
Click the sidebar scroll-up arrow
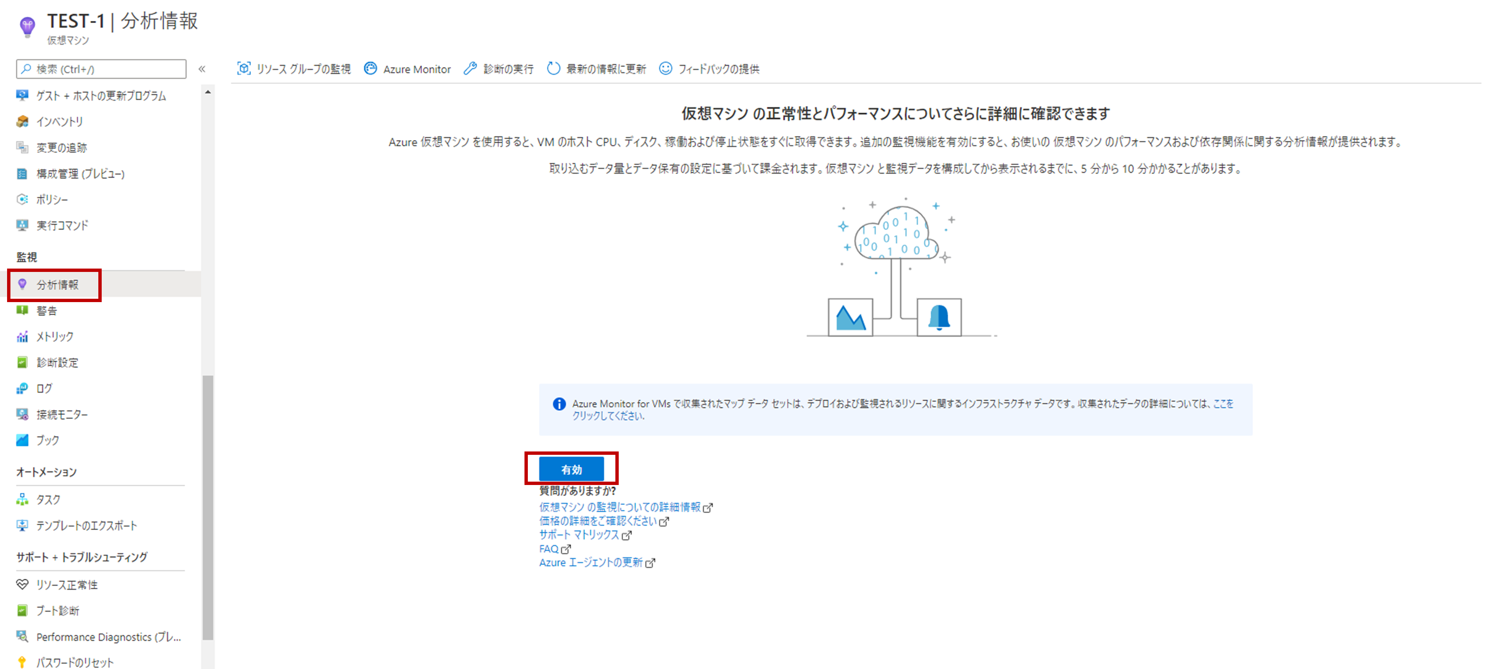tap(207, 92)
